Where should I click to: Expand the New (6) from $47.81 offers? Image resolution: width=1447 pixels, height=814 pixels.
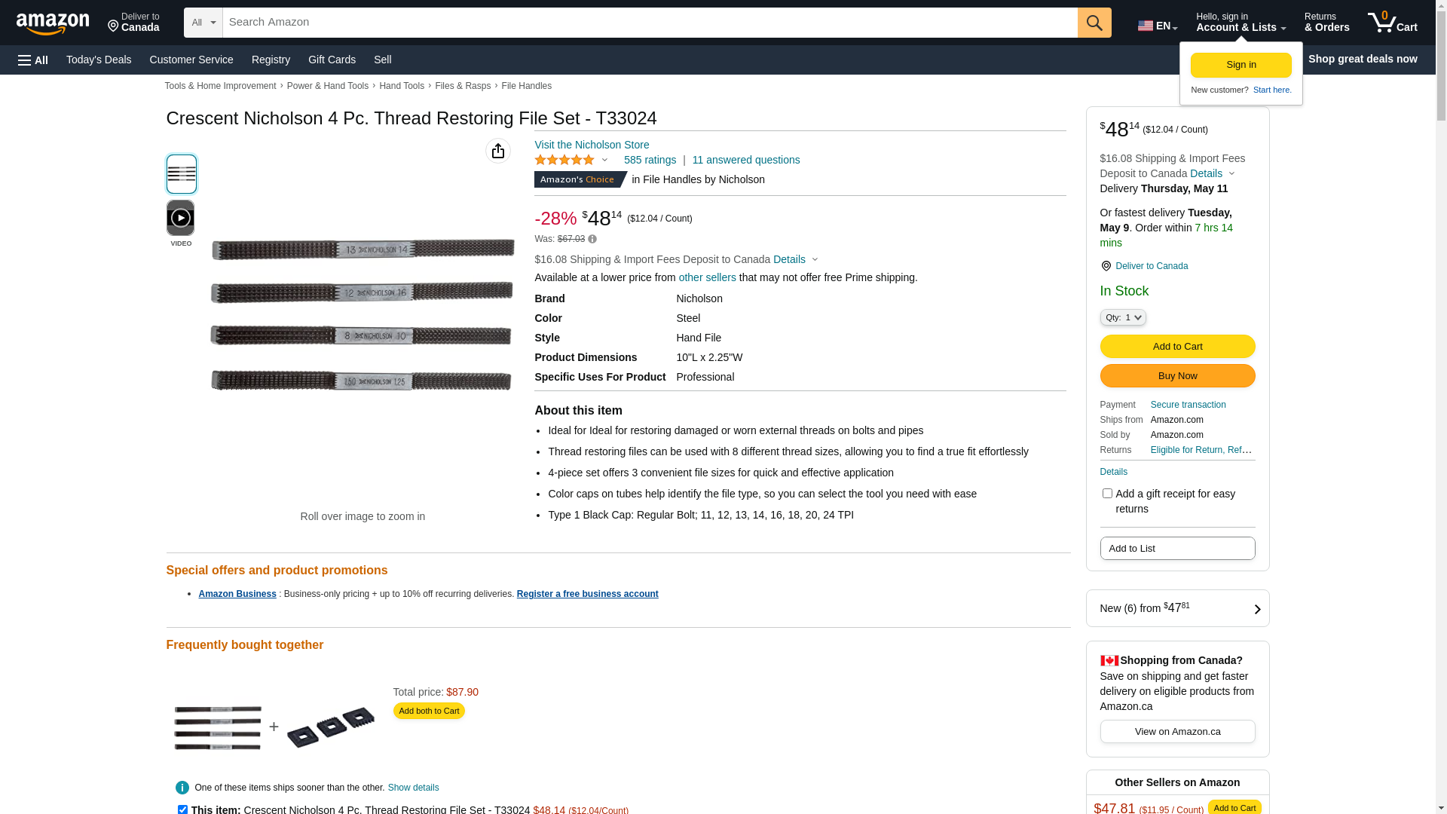coord(1177,608)
